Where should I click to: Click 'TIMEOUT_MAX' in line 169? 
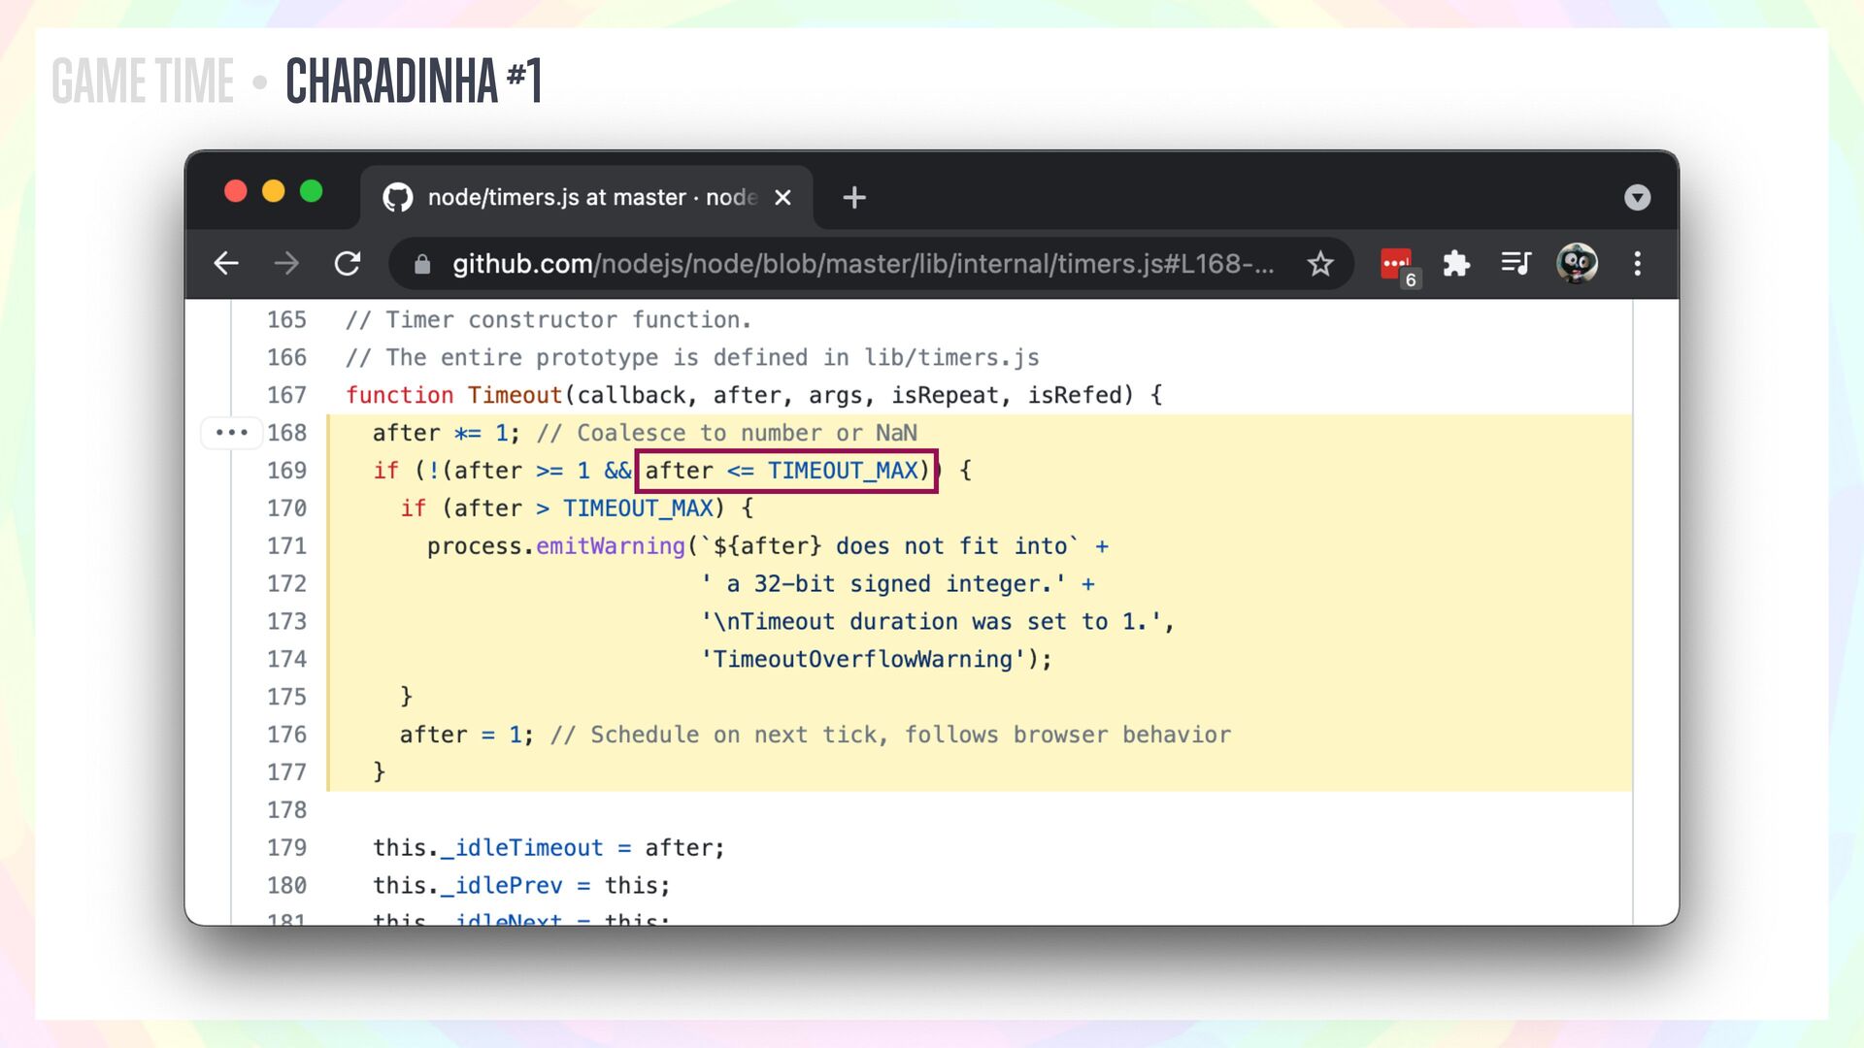click(x=843, y=471)
